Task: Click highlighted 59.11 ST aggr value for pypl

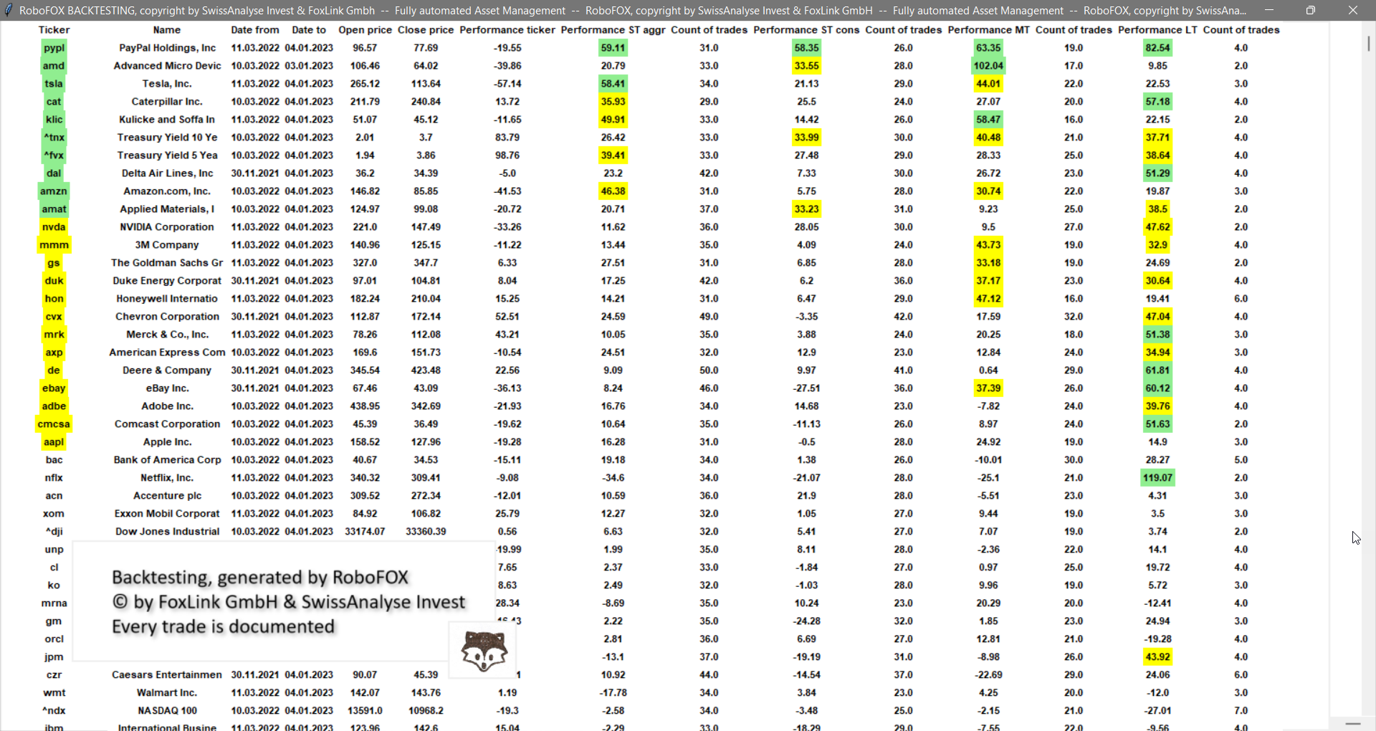Action: [x=613, y=48]
